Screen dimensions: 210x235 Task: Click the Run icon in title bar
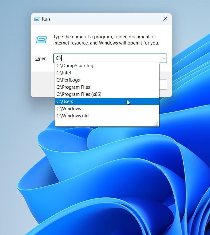click(x=37, y=19)
